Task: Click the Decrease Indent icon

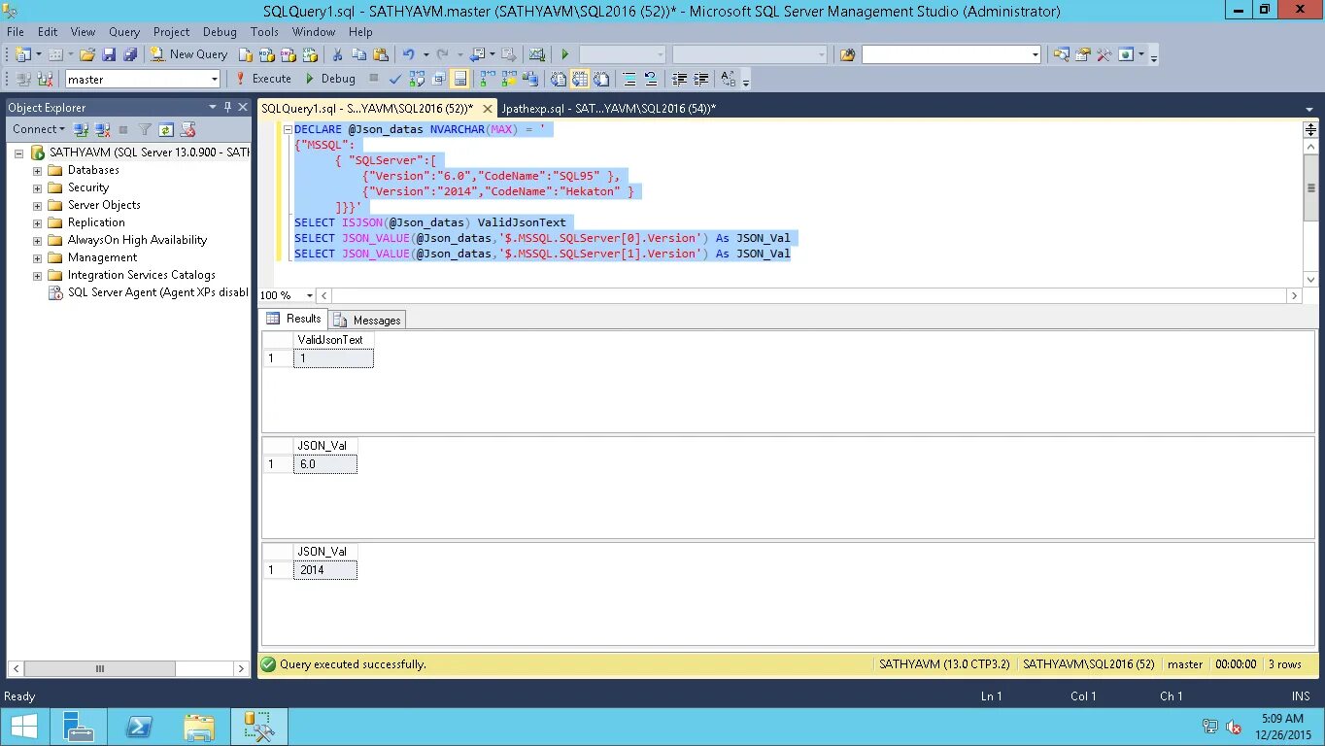Action: (x=679, y=79)
